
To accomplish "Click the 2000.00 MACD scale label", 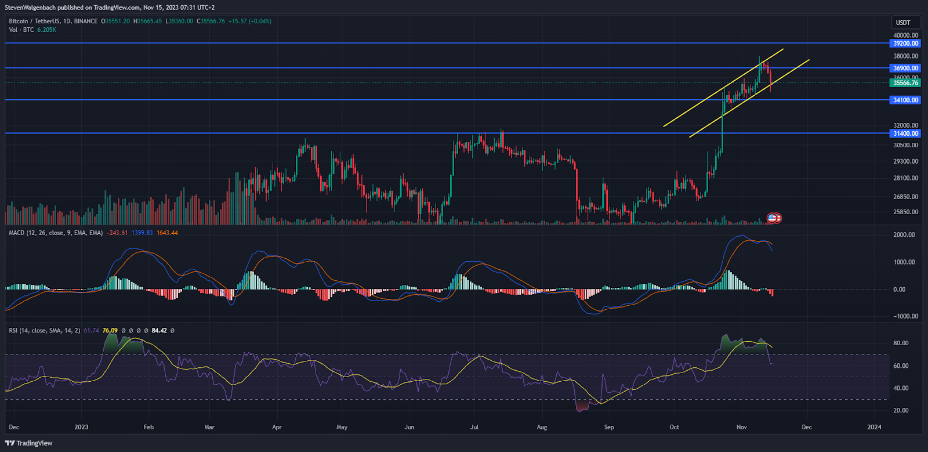I will [904, 235].
